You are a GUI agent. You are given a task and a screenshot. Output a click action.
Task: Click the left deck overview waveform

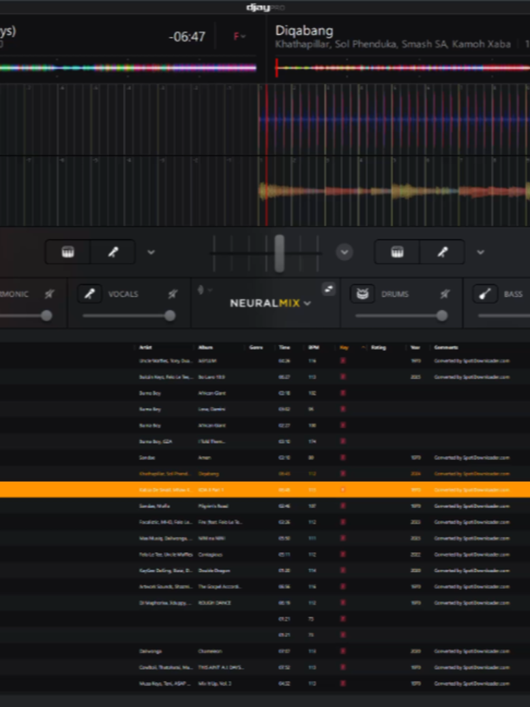pos(128,68)
